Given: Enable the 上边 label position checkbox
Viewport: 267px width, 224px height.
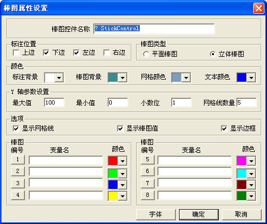Looking at the screenshot, I should 16,53.
